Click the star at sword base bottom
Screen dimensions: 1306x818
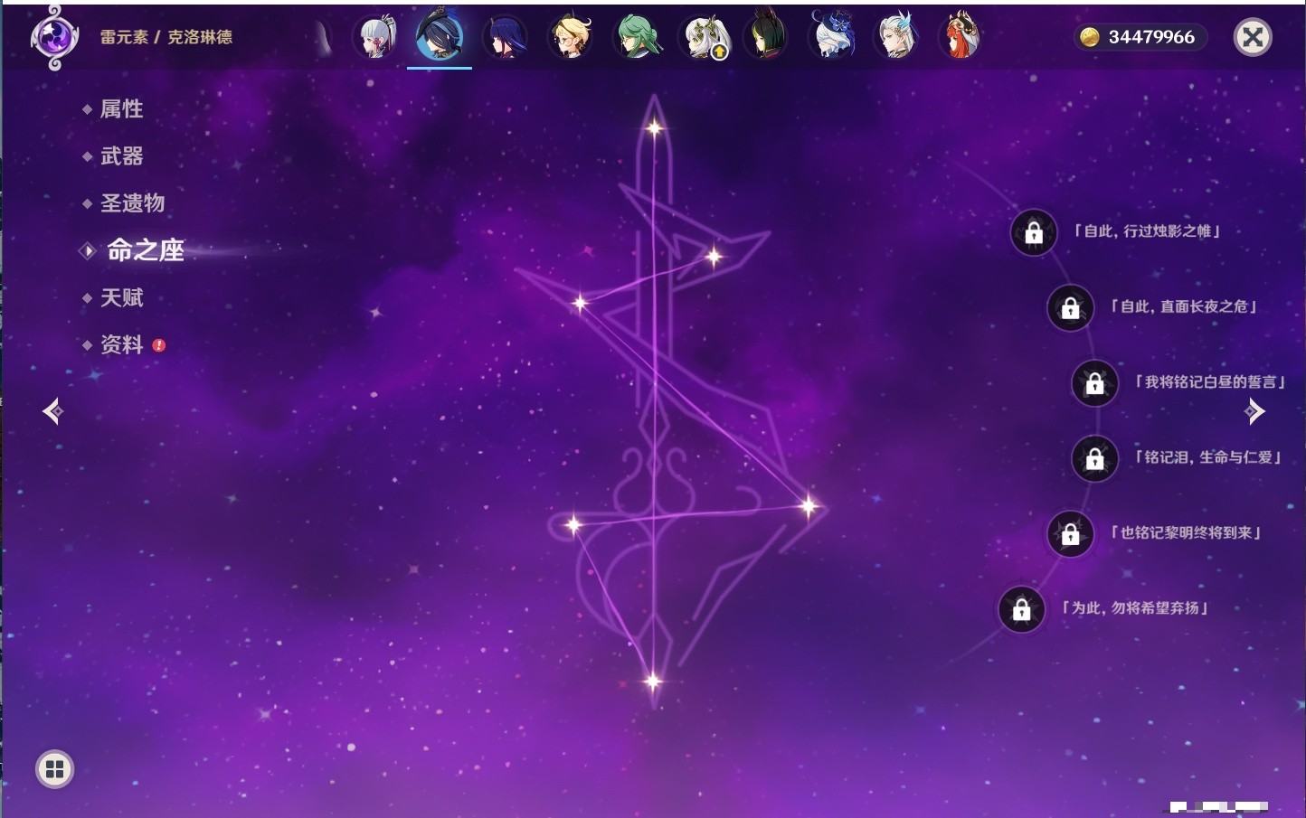coord(652,682)
